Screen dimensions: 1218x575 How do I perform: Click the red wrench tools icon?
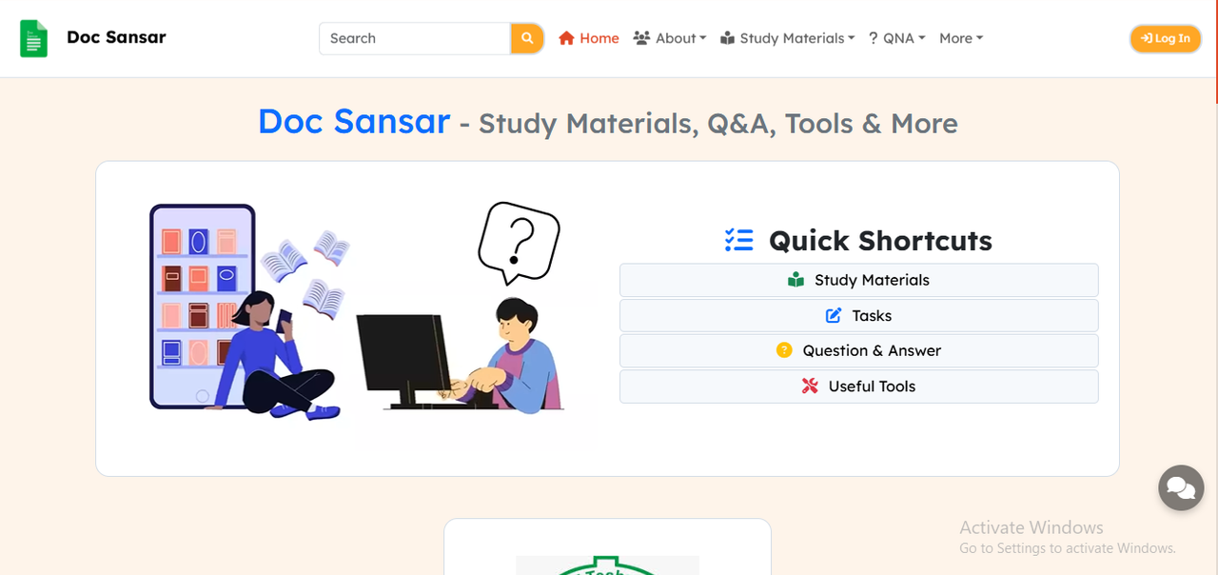[x=810, y=386]
